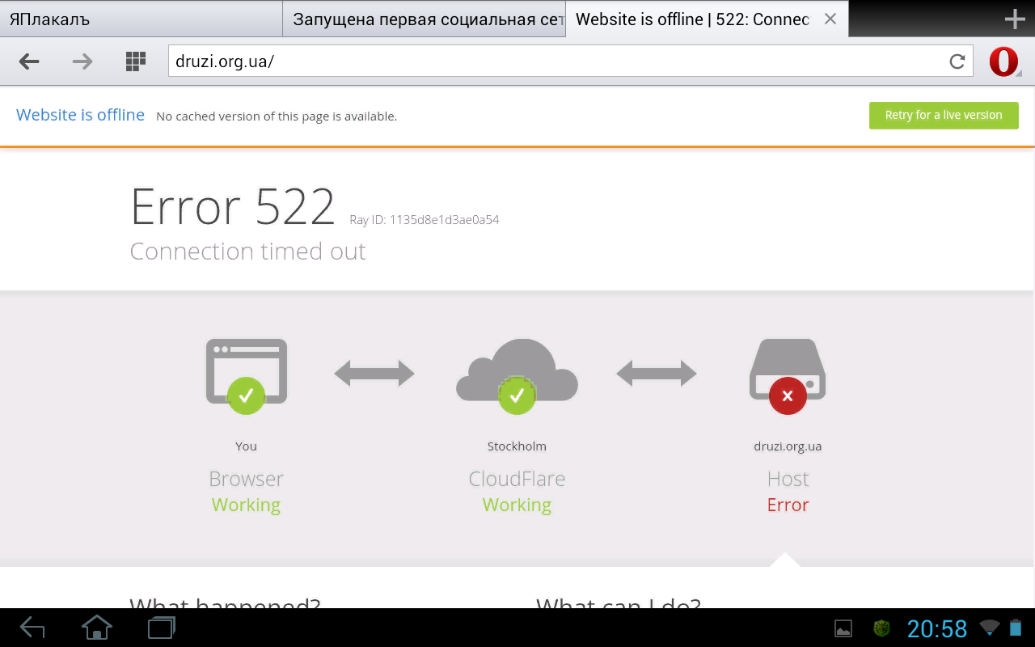Screen dimensions: 1035x647
Task: Tap the Android back button
Action: pos(32,628)
